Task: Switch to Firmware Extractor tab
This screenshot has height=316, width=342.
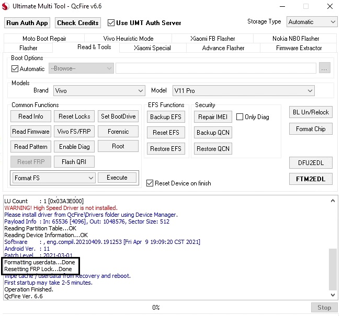Action: click(x=299, y=48)
